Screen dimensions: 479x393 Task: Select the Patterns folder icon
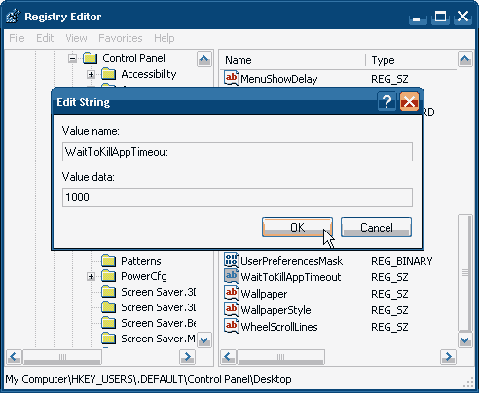pos(109,261)
